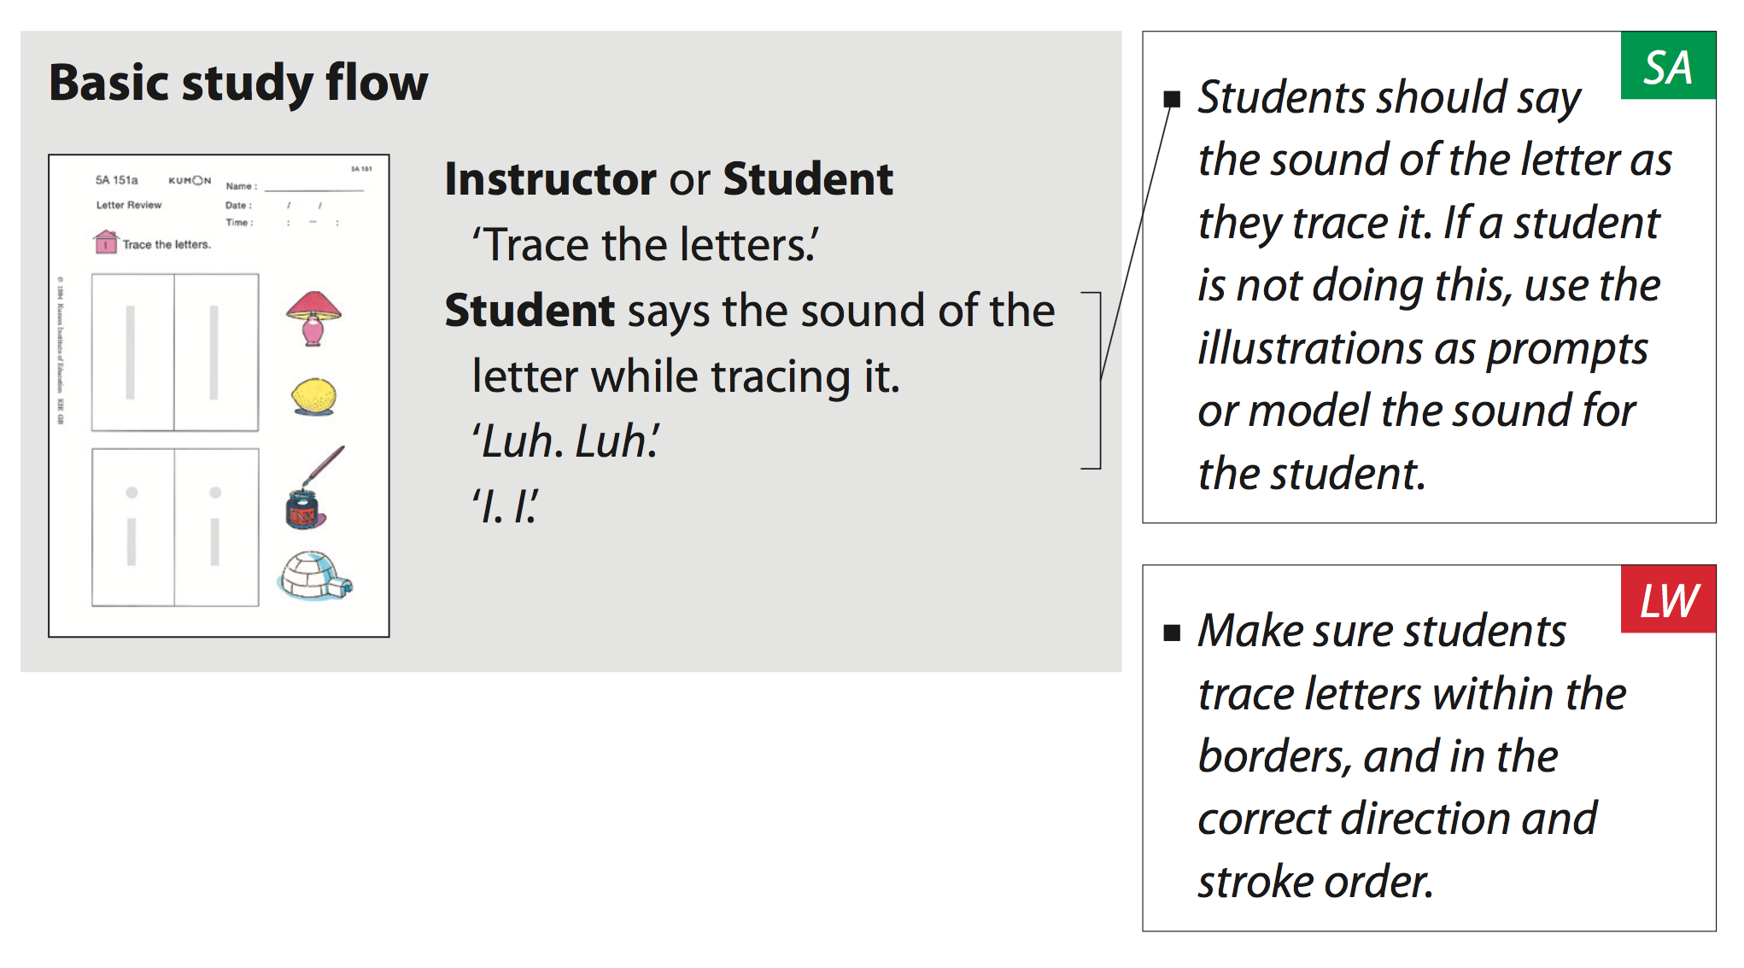1744x968 pixels.
Task: Click the first uppercase I tracing box
Action: [132, 352]
